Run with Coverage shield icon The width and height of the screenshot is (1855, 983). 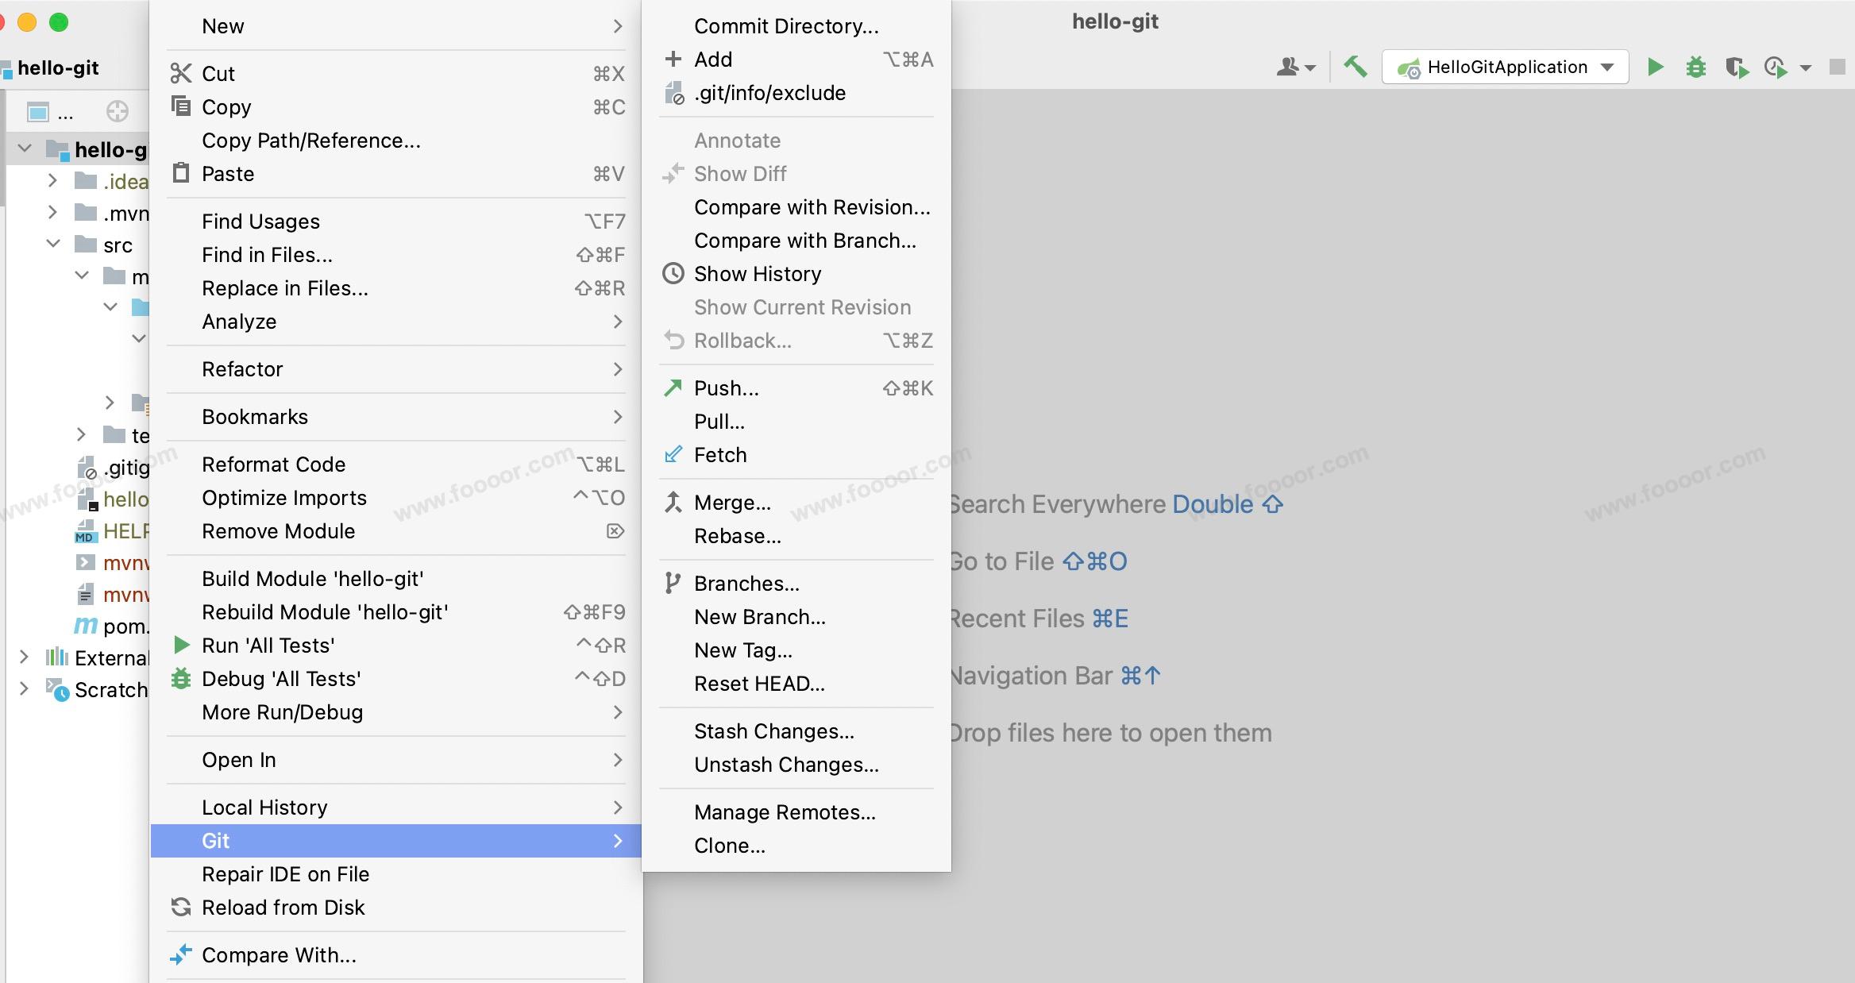point(1736,67)
